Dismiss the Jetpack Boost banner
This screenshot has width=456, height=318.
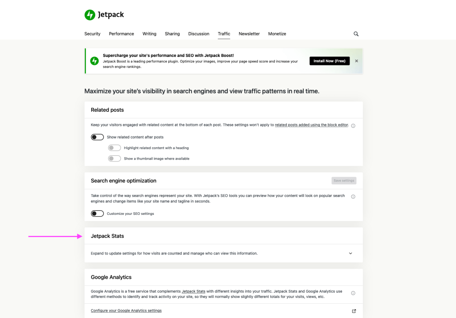[x=356, y=61]
